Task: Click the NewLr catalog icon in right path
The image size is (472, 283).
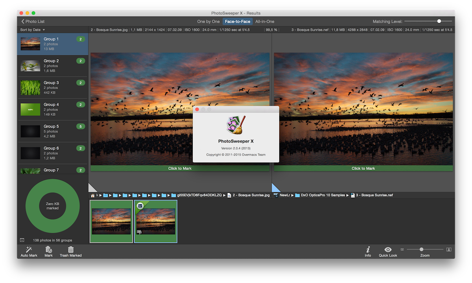Action: coord(276,195)
